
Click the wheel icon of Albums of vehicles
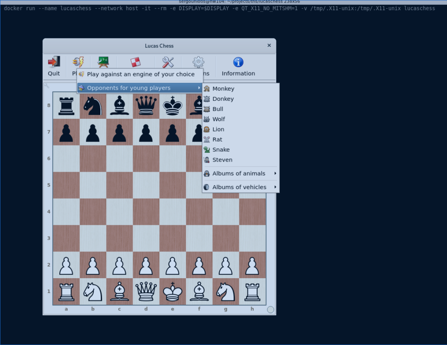[x=207, y=187]
